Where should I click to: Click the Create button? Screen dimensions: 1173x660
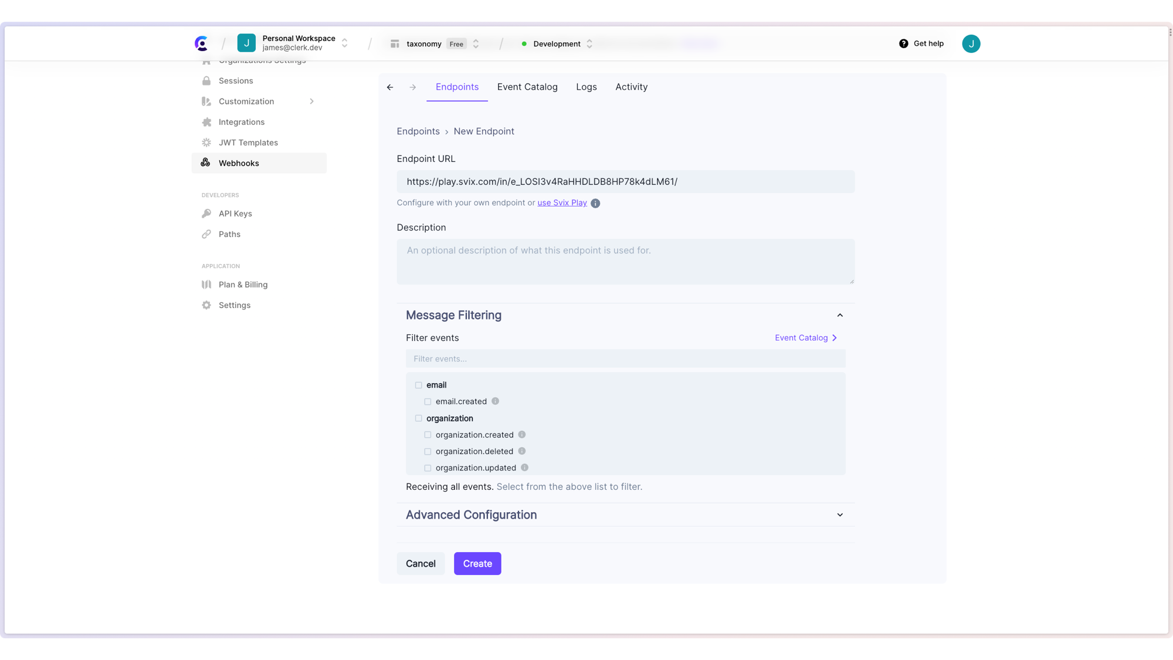(x=478, y=563)
